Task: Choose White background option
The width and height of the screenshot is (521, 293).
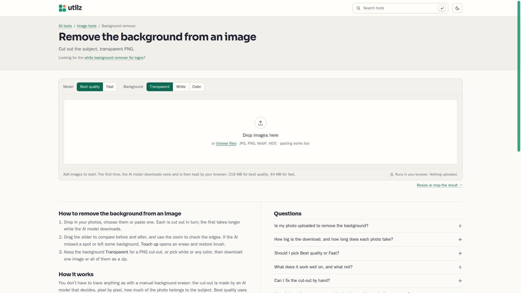Action: click(181, 87)
